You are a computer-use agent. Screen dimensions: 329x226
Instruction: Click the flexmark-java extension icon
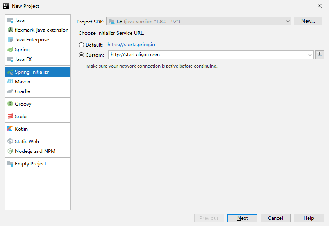[x=10, y=30]
